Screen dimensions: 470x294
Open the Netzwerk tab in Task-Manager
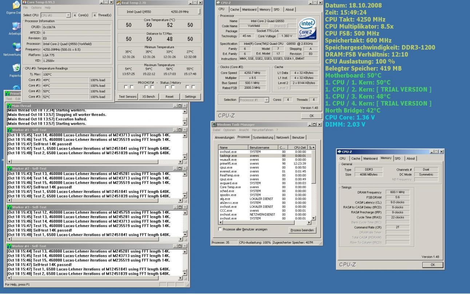[283, 138]
